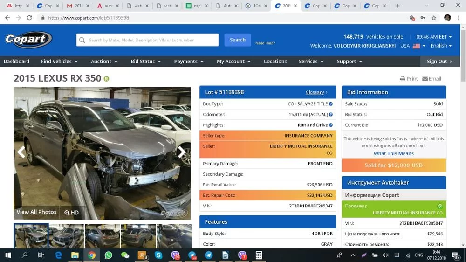Click the blue Search button

[237, 40]
